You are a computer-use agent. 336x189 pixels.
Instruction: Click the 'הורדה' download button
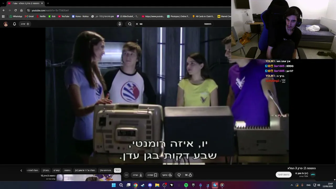click(137, 175)
